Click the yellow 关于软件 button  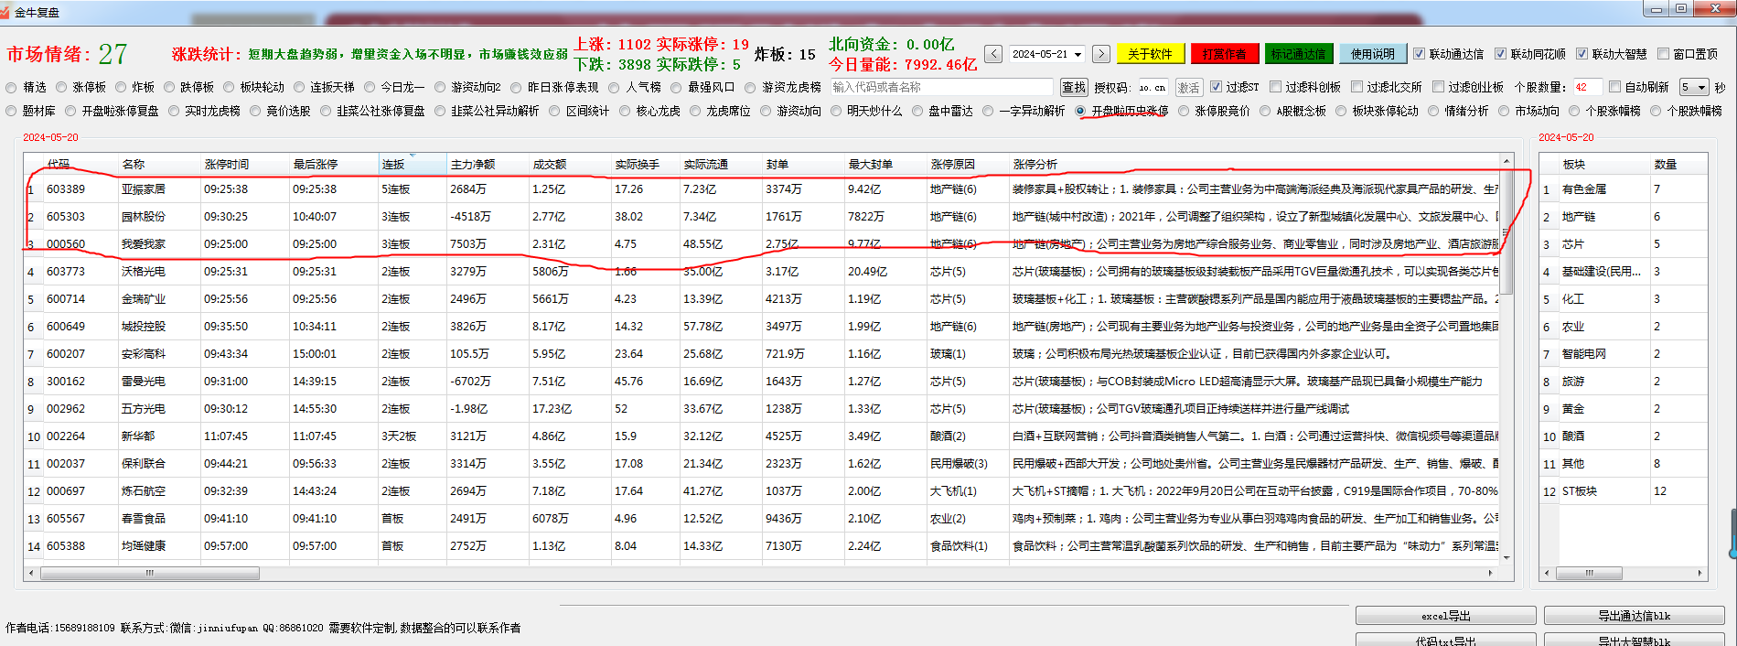[1149, 54]
